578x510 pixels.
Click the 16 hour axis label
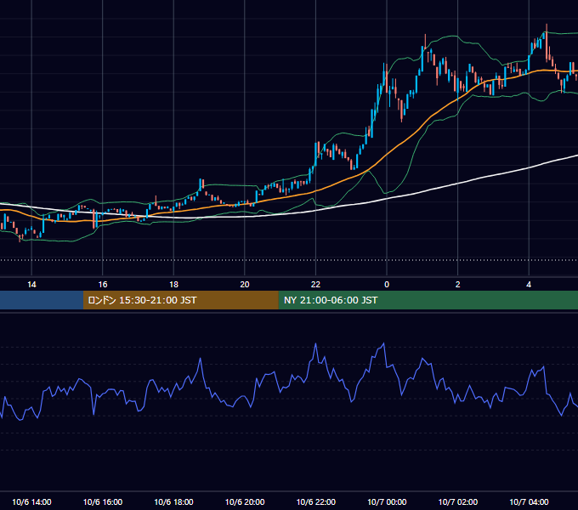point(103,285)
